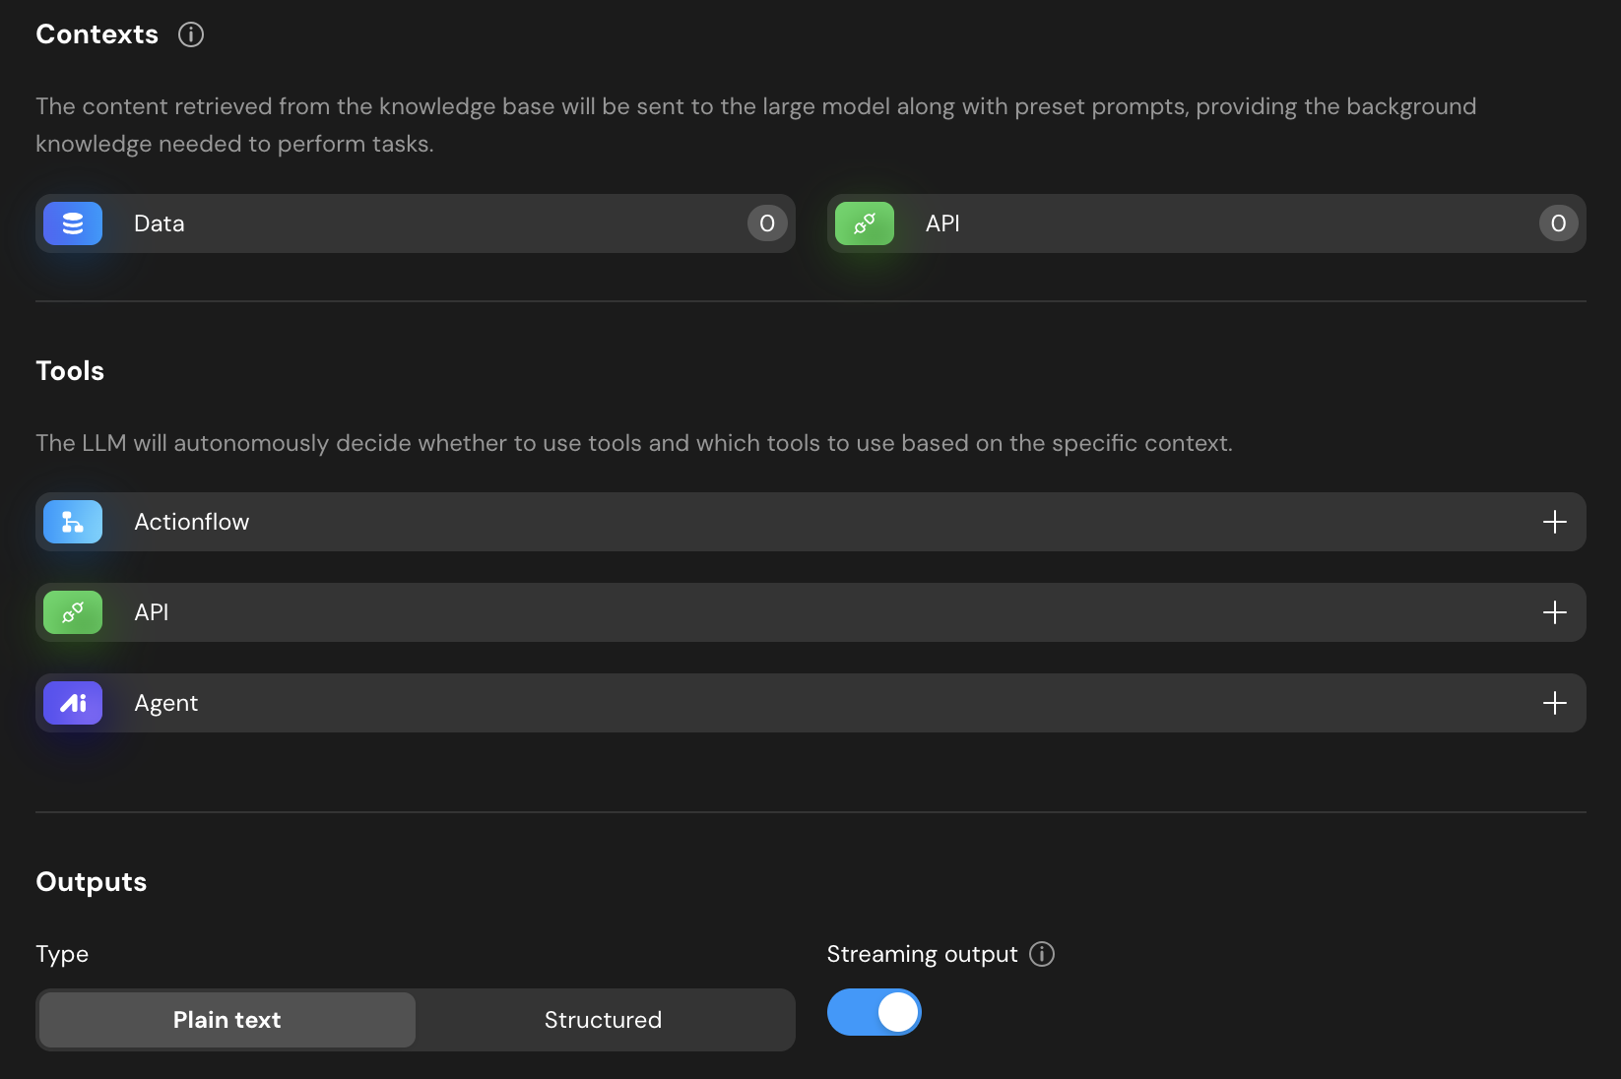1621x1079 pixels.
Task: Open the API context row label
Action: click(x=942, y=223)
